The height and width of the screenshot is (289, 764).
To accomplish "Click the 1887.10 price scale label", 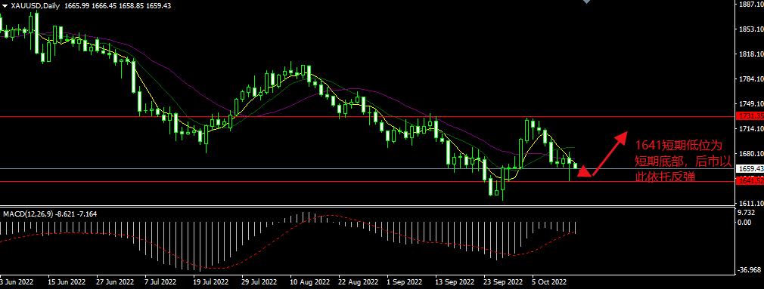I will pyautogui.click(x=750, y=5).
